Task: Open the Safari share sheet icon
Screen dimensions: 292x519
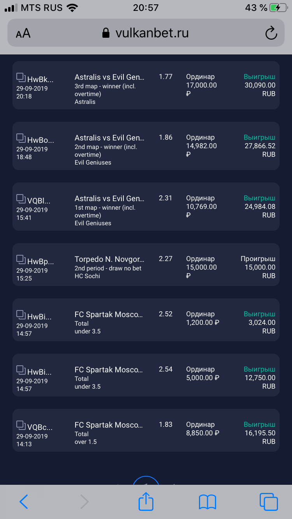Action: (x=146, y=501)
